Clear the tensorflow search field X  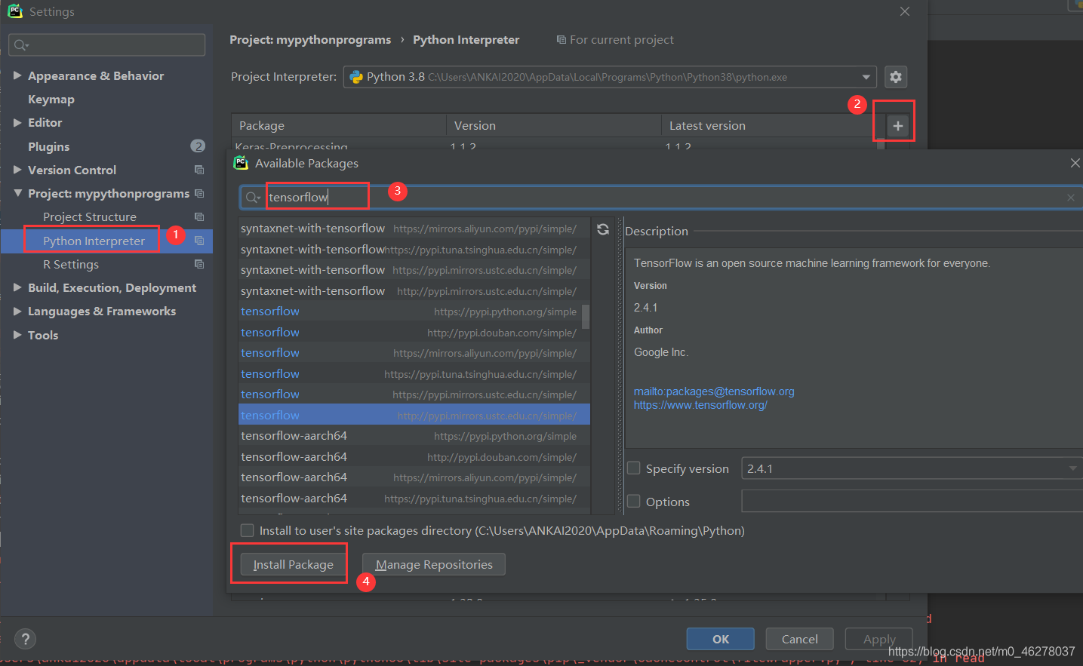[x=1070, y=198]
